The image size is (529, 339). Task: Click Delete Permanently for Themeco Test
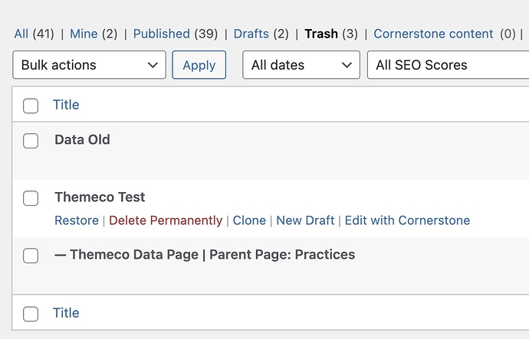(x=166, y=220)
